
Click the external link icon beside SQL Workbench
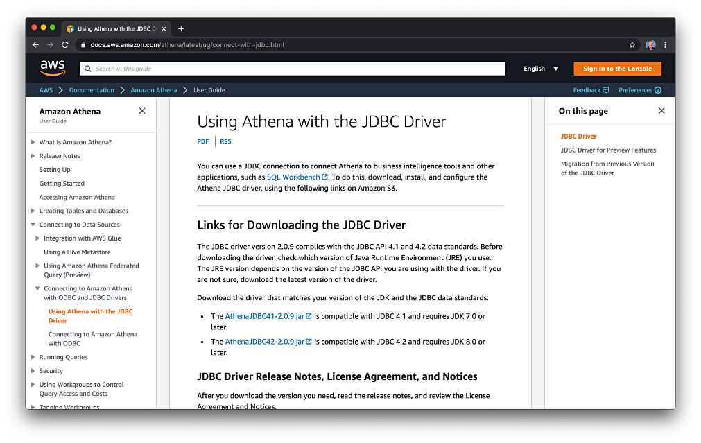(324, 177)
